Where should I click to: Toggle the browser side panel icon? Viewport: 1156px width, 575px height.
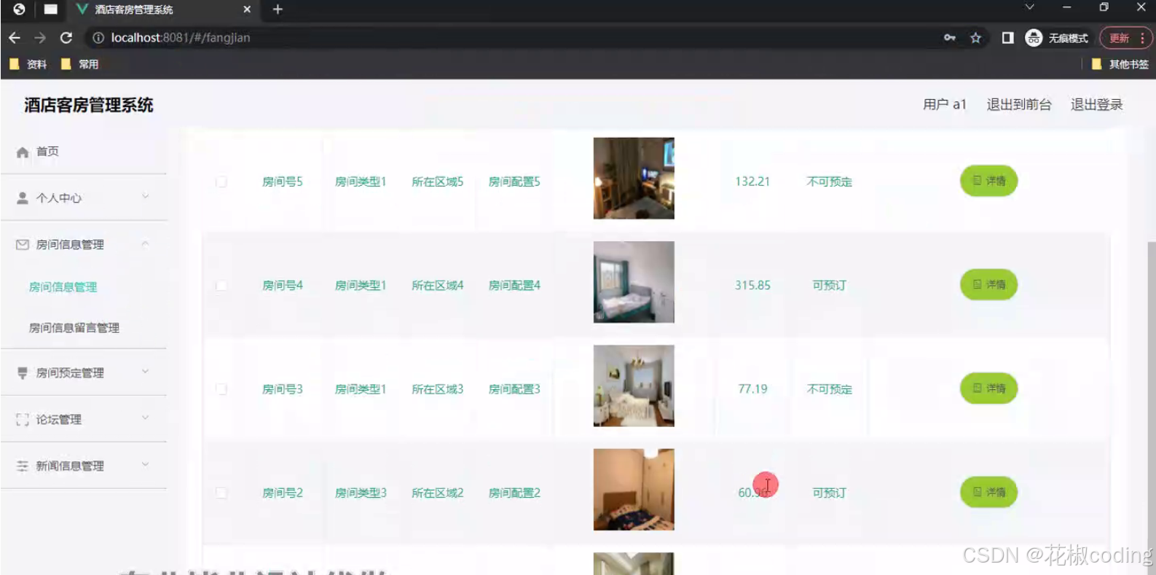click(x=1007, y=38)
